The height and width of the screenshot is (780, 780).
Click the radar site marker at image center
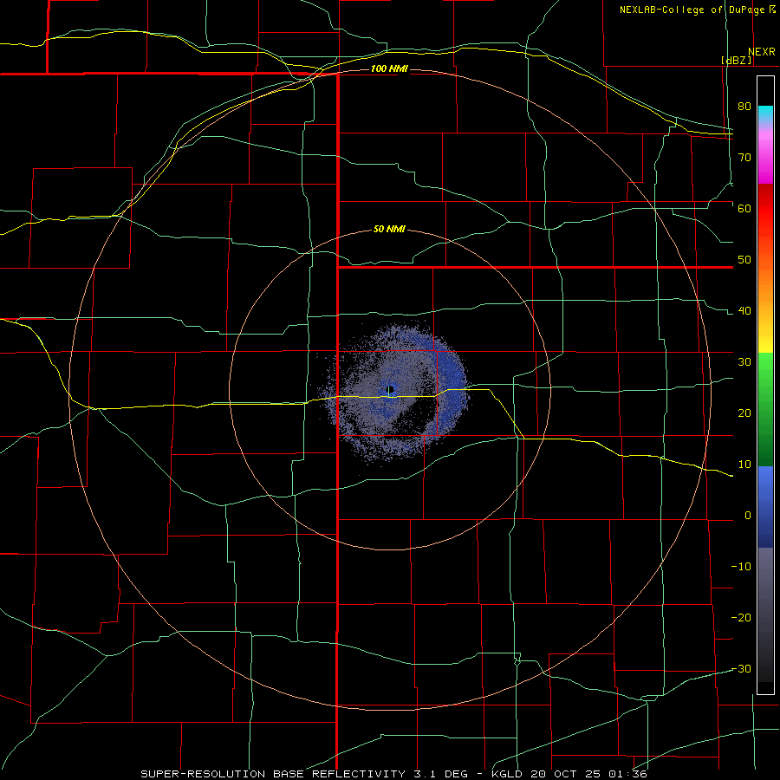coord(391,389)
